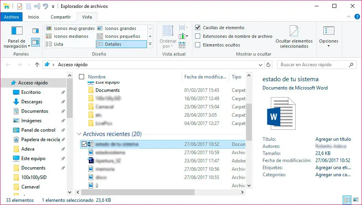Click the file list horizontal scrollbar
362x205 pixels.
[138, 192]
